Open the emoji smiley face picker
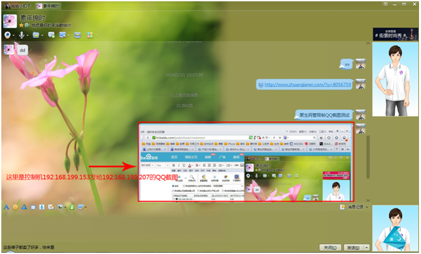The image size is (421, 254). [x=15, y=207]
